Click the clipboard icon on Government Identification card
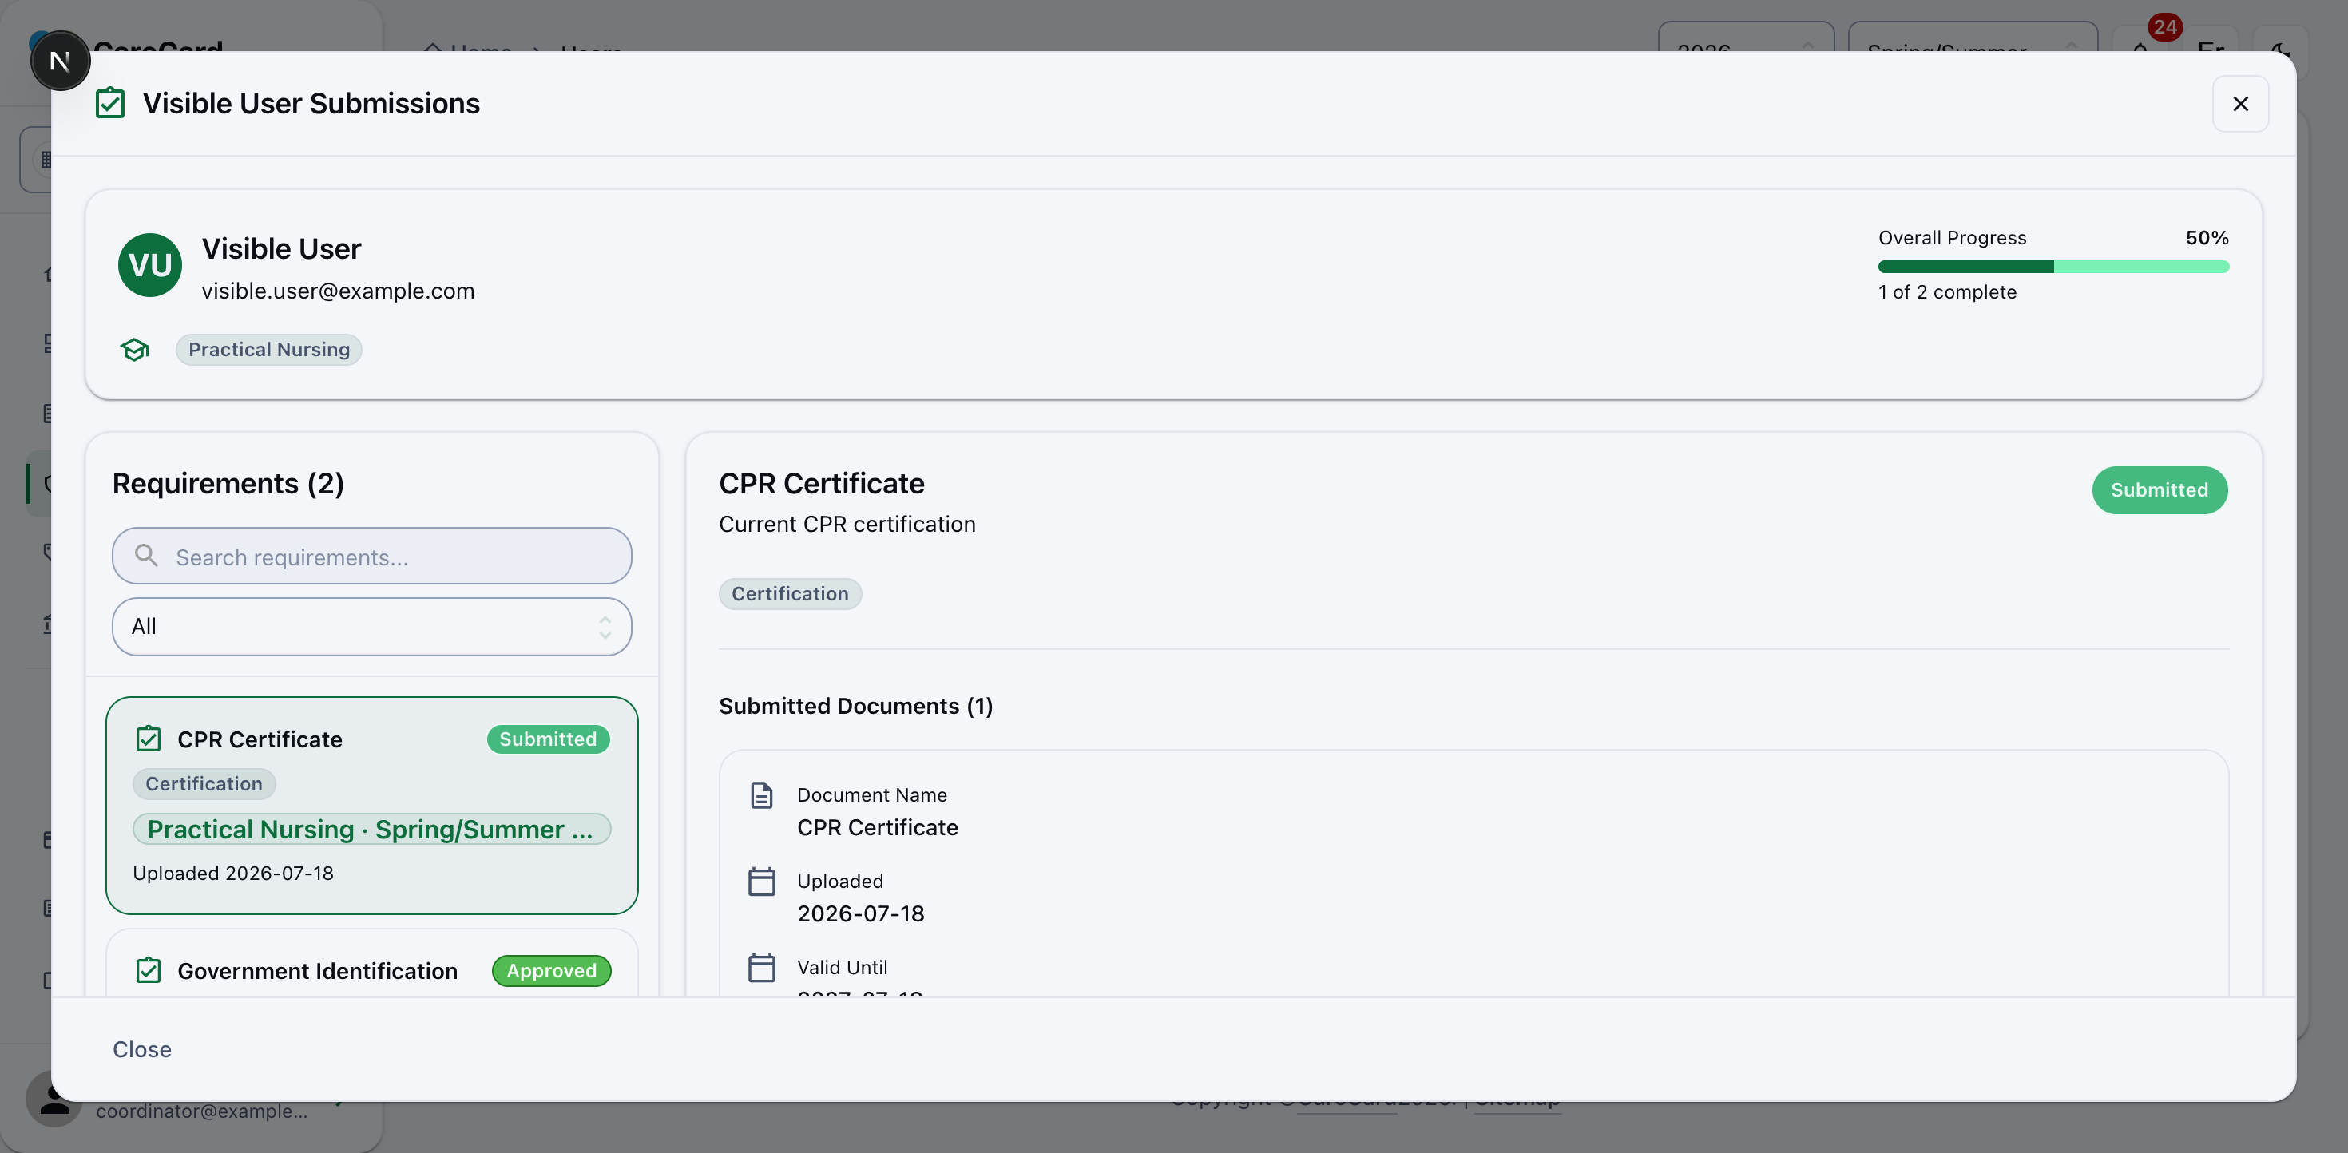Screen dimensions: 2348x1153 click(149, 971)
